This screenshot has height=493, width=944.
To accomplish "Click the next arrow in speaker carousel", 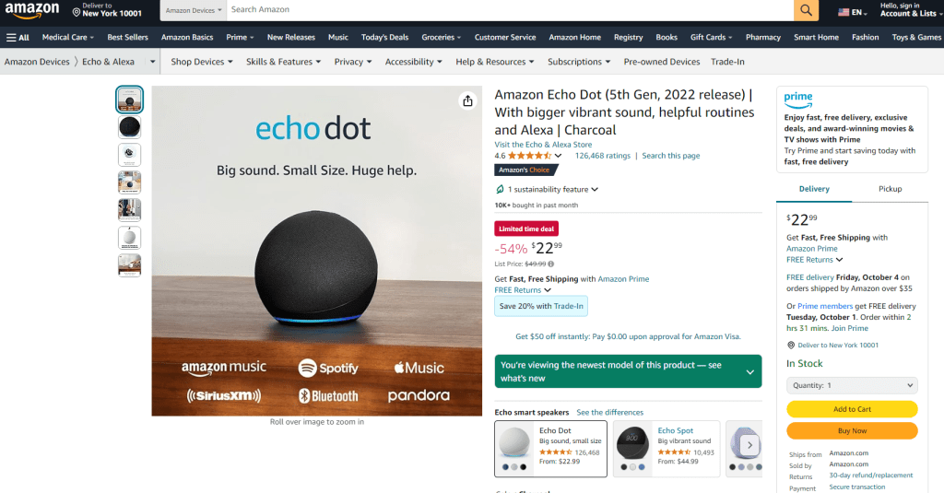I will tap(749, 445).
